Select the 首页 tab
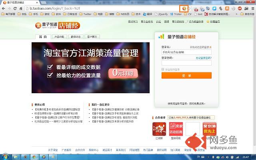 point(43,37)
